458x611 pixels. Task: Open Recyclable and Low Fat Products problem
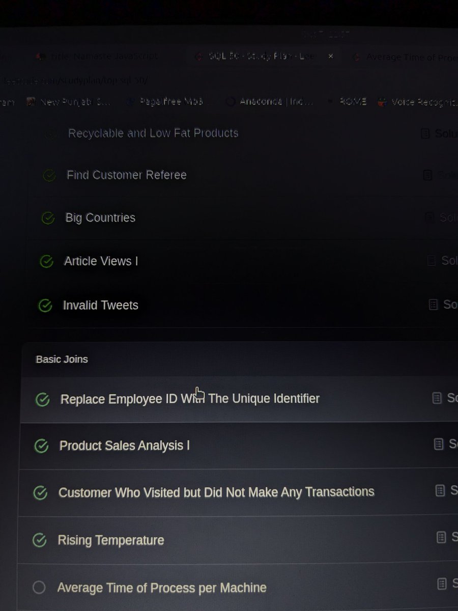153,133
